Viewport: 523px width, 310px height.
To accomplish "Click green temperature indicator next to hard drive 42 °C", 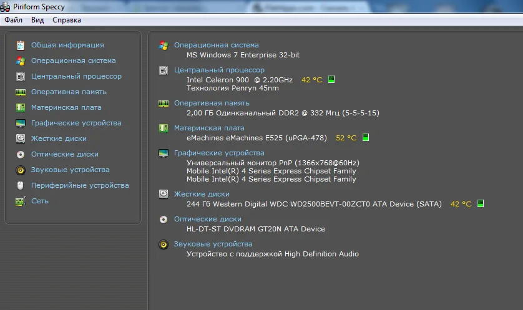I will (481, 203).
